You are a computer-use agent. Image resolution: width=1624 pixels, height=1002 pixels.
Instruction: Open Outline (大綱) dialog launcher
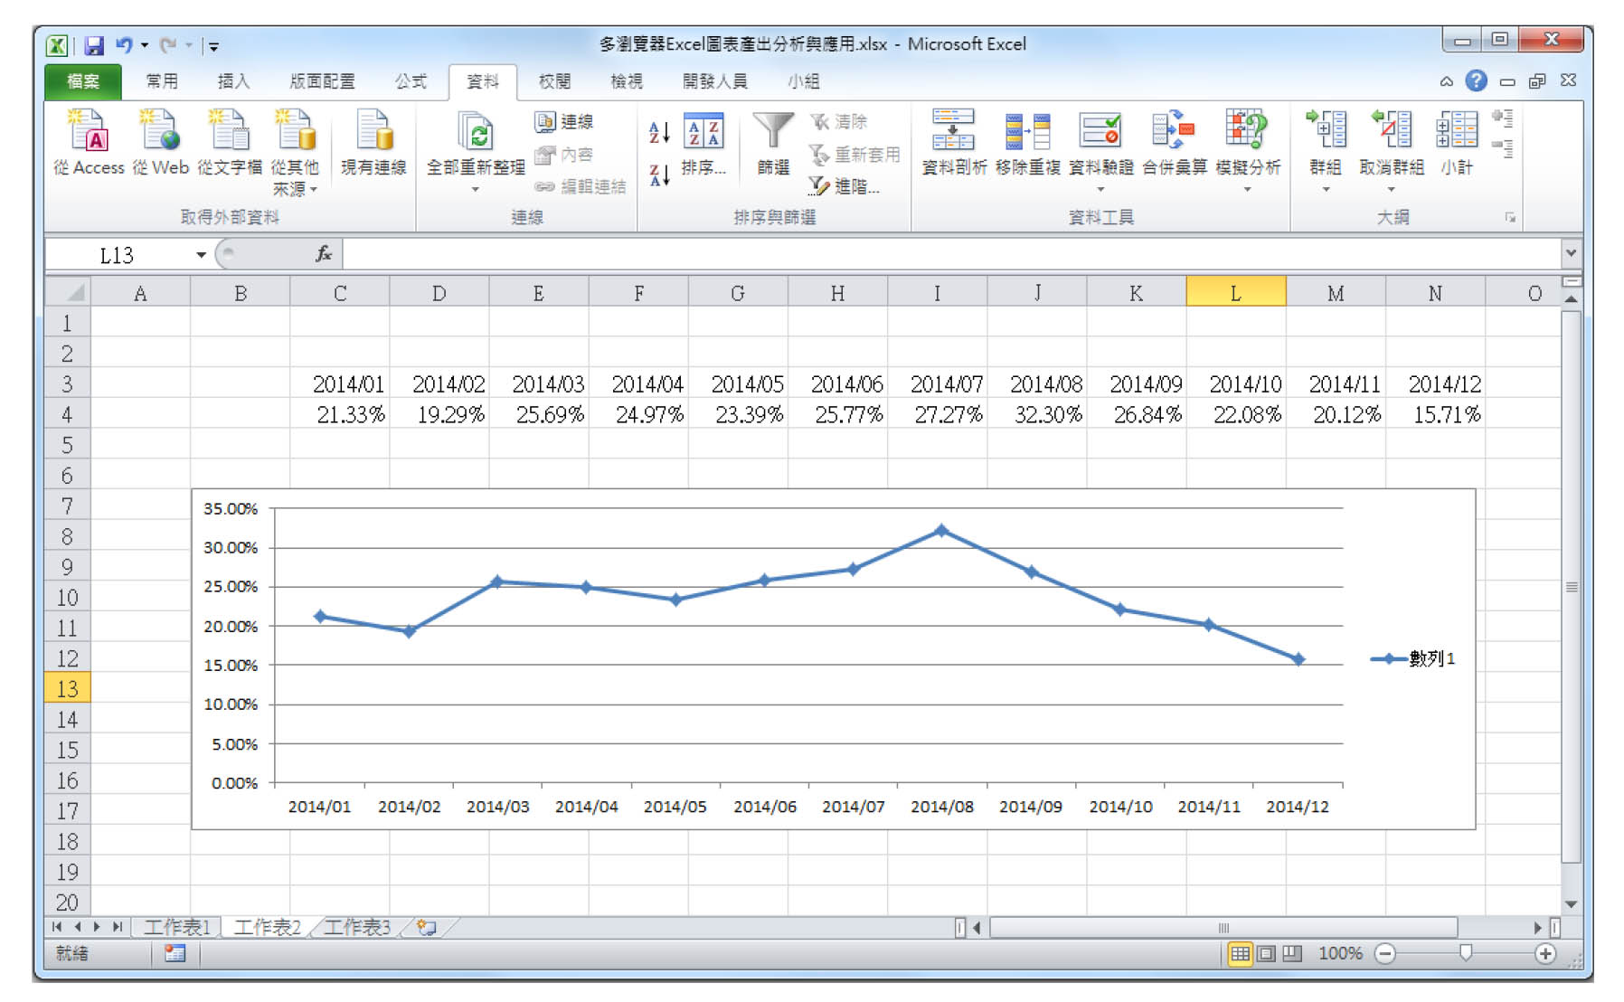coord(1510,217)
